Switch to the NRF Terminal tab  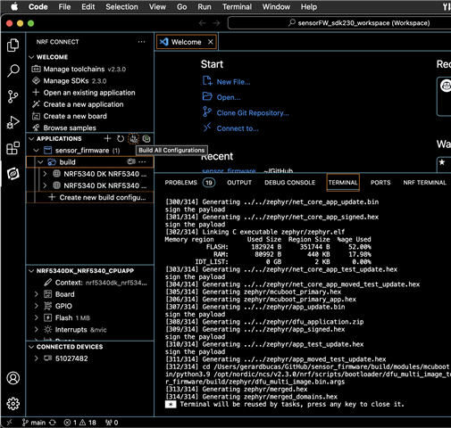pos(424,183)
